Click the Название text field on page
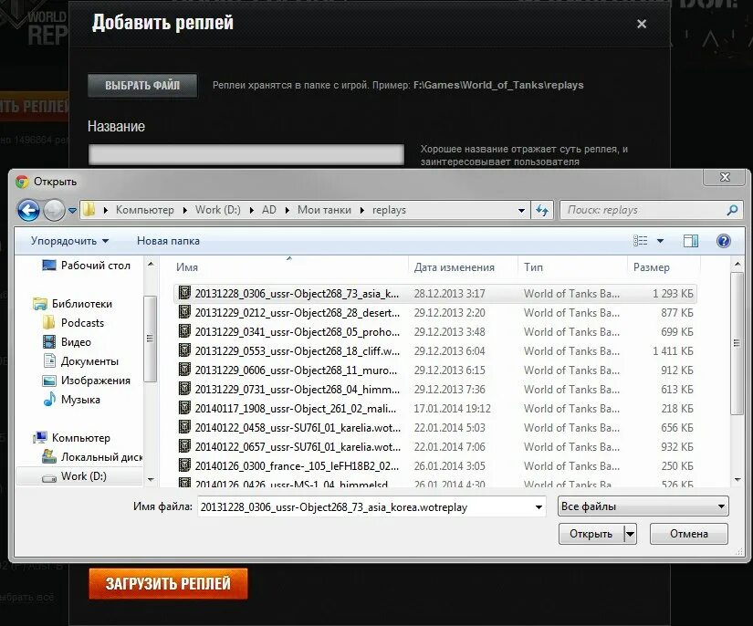The width and height of the screenshot is (753, 626). pyautogui.click(x=246, y=154)
